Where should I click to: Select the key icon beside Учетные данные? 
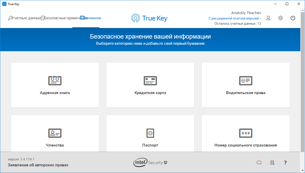tap(10, 18)
